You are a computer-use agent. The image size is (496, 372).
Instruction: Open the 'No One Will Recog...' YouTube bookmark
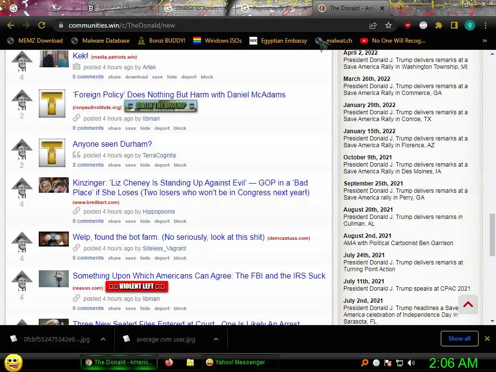[392, 41]
